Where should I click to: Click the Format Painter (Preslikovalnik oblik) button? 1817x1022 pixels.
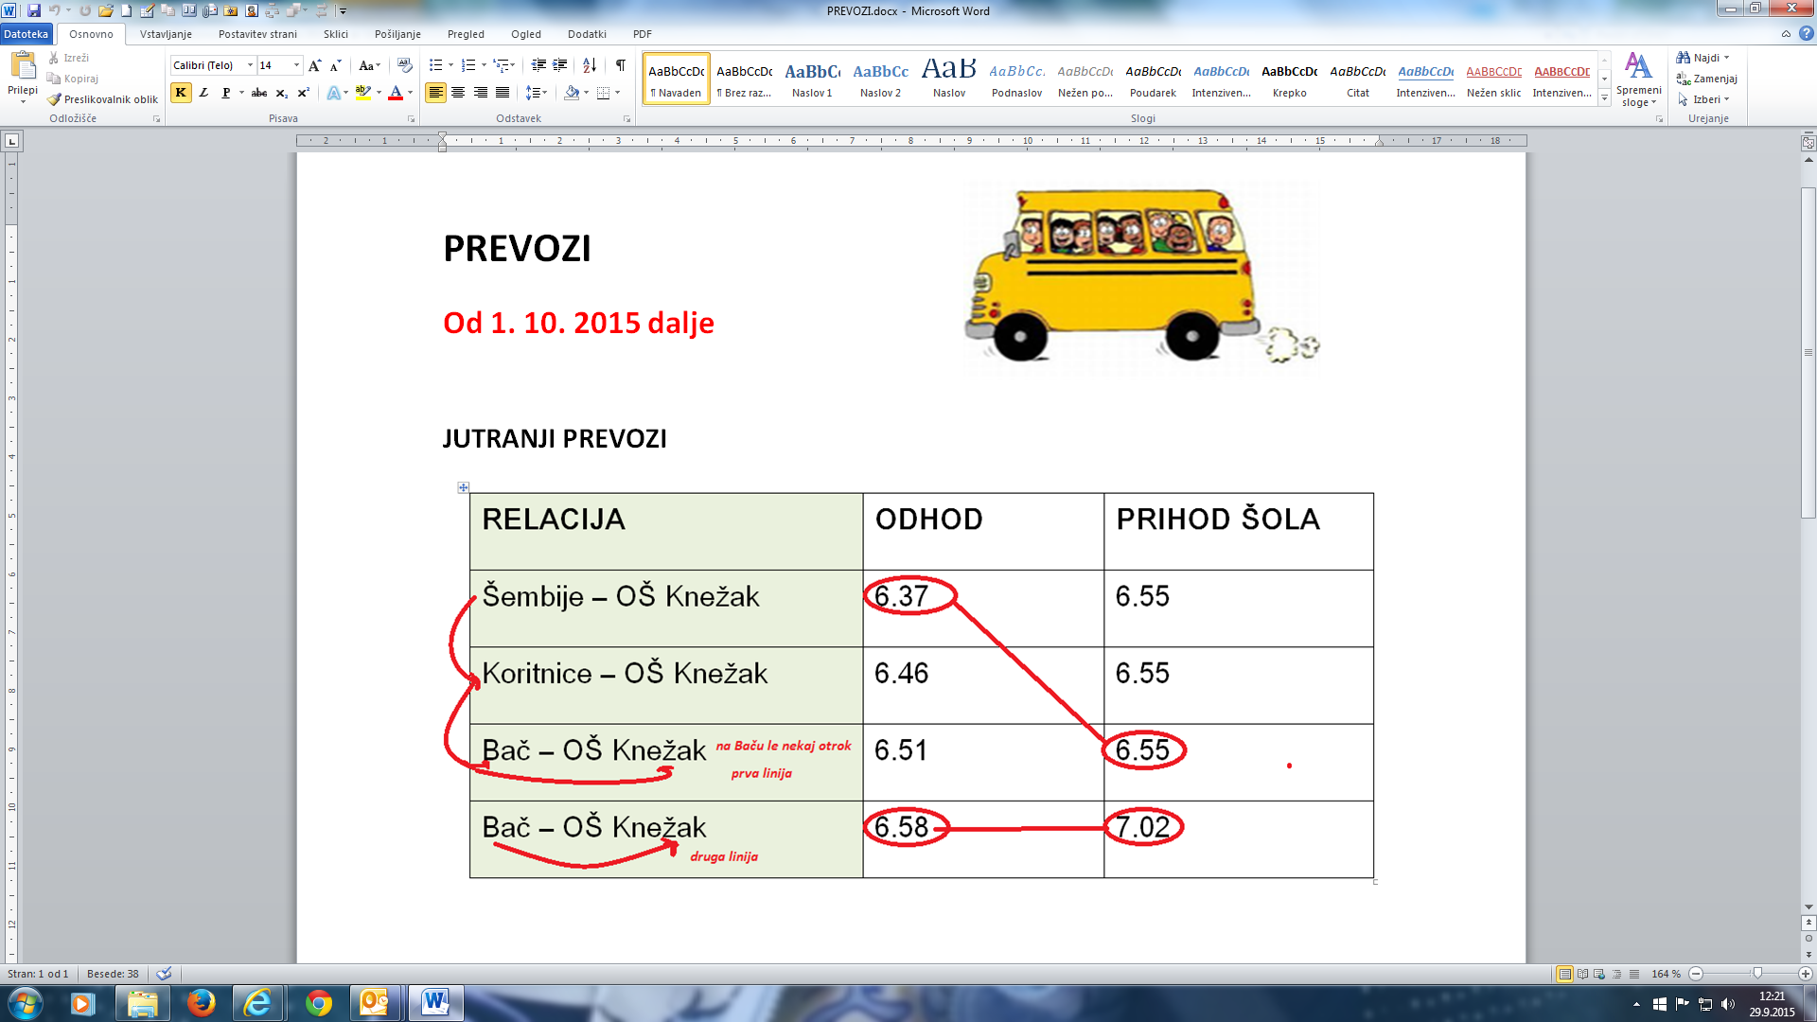pos(103,99)
